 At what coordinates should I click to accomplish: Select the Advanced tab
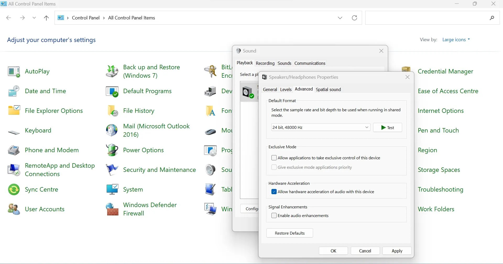coord(304,89)
